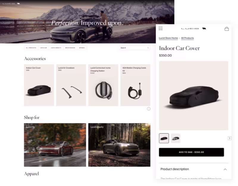Select the Accessories filter tab
This screenshot has height=186, width=238.
[70, 48]
